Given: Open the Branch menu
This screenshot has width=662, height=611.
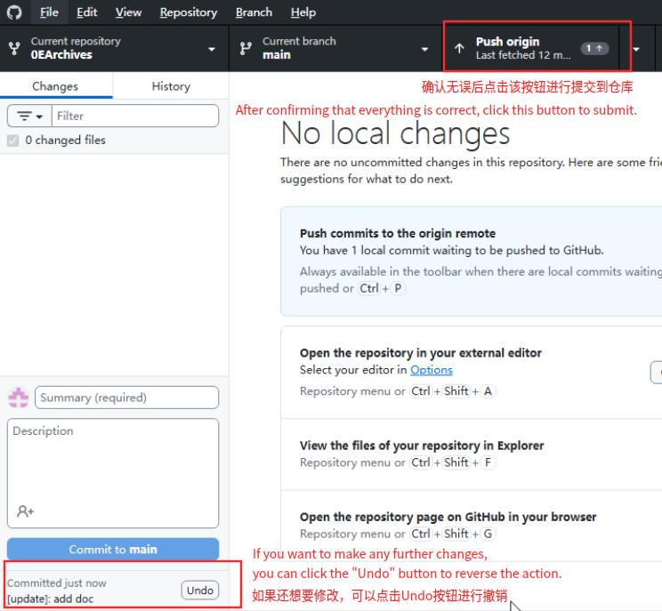Looking at the screenshot, I should coord(254,12).
